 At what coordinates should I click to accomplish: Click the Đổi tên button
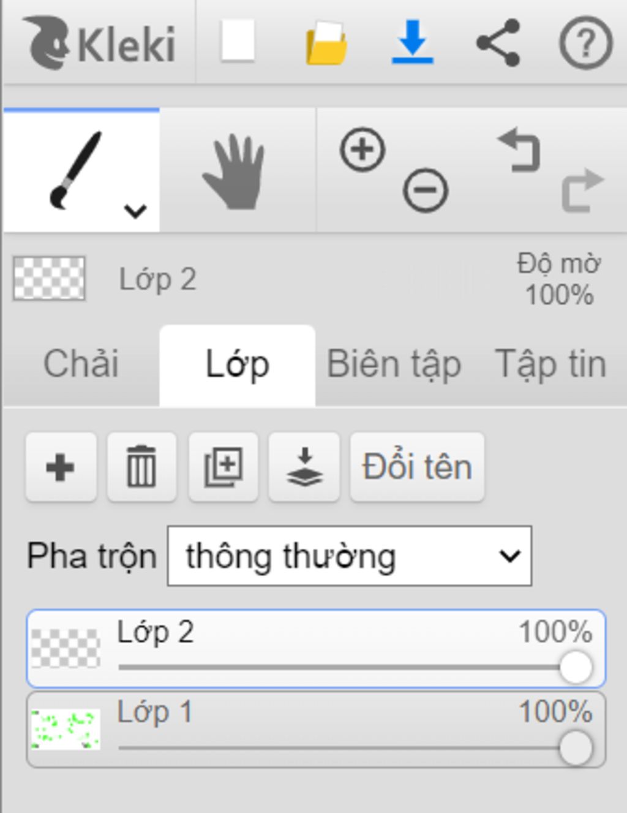pyautogui.click(x=418, y=467)
